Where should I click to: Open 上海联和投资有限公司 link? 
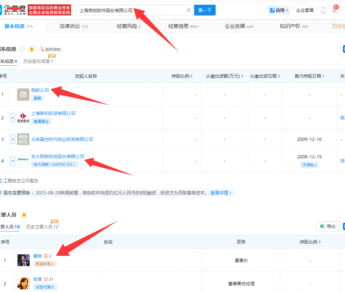(x=53, y=113)
